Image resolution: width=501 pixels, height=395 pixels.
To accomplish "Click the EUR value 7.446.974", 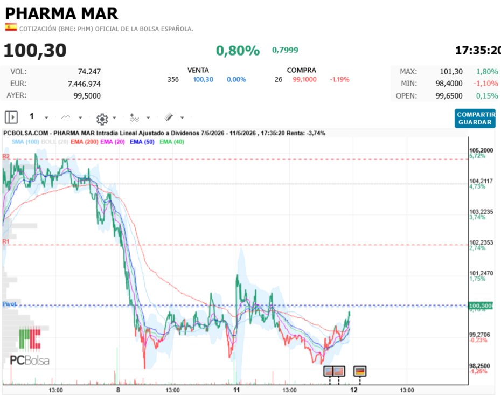I will tap(84, 84).
